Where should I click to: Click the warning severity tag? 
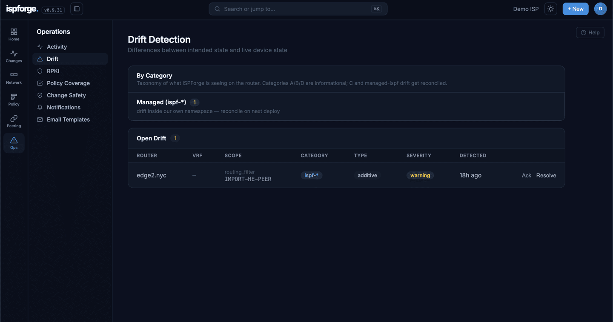pyautogui.click(x=420, y=175)
